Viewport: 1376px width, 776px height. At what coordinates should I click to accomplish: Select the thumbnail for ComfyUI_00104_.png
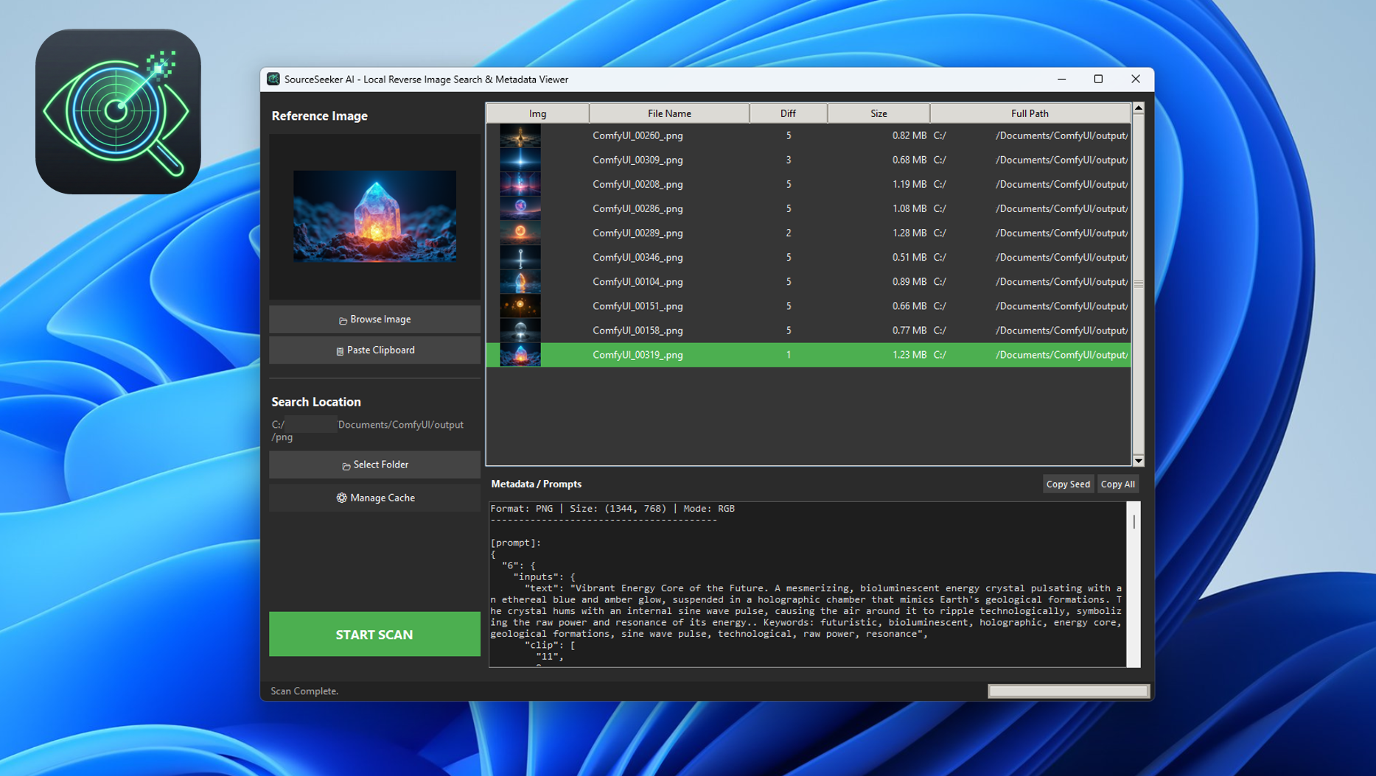pyautogui.click(x=520, y=281)
